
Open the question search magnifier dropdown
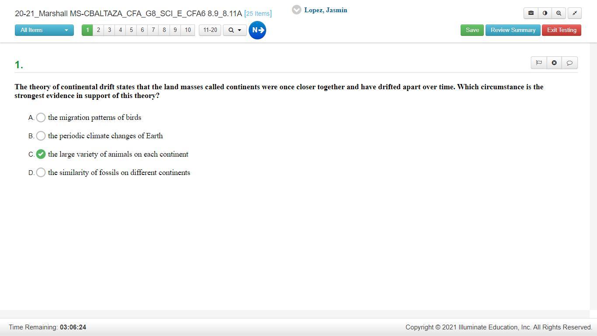(235, 30)
